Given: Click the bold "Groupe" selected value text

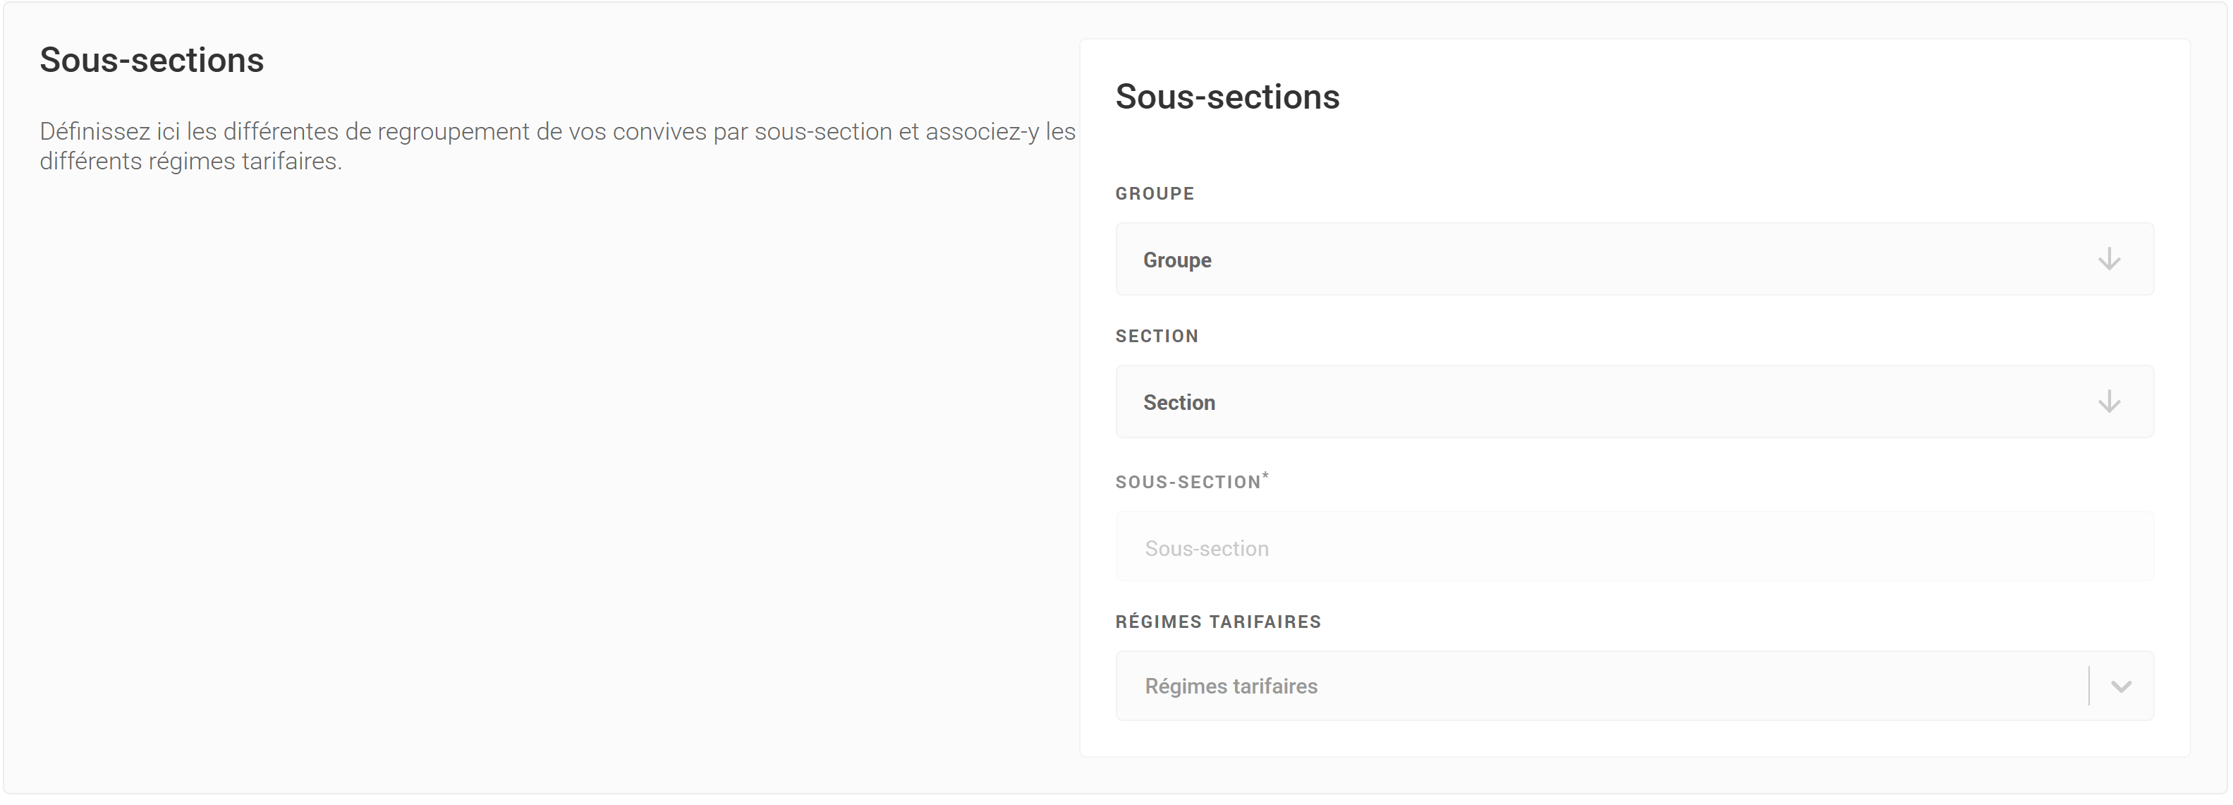Looking at the screenshot, I should [1176, 260].
